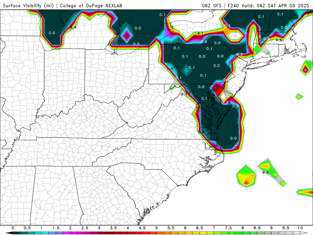
Task: Click the 'Valid: 06Z SAT APR 05 2025' timestamp
Action: point(275,5)
